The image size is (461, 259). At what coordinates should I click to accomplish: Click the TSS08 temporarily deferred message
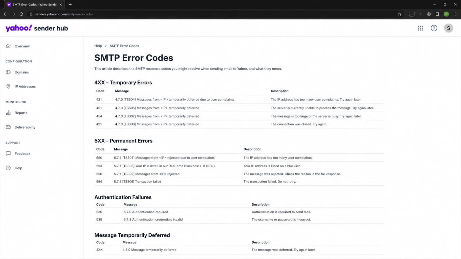coord(157,124)
